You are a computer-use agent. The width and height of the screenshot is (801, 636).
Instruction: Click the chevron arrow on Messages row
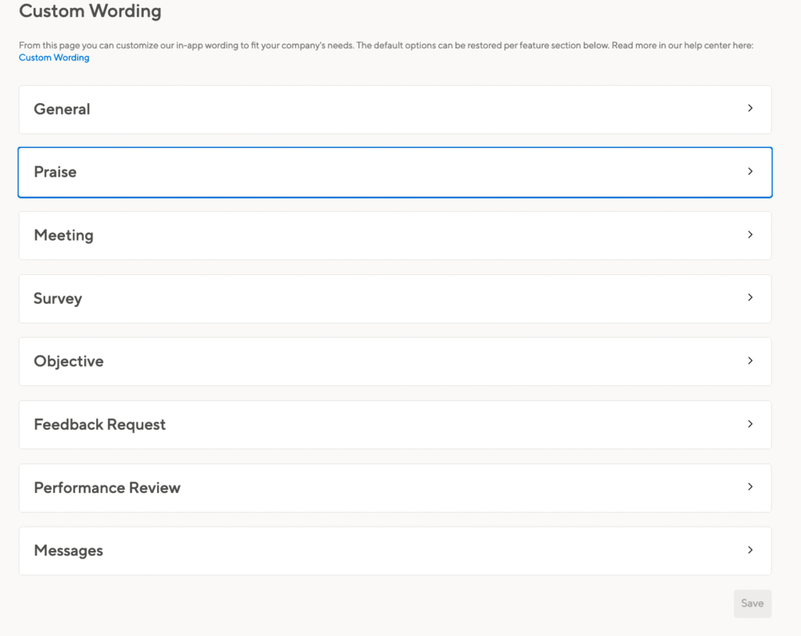pos(750,550)
